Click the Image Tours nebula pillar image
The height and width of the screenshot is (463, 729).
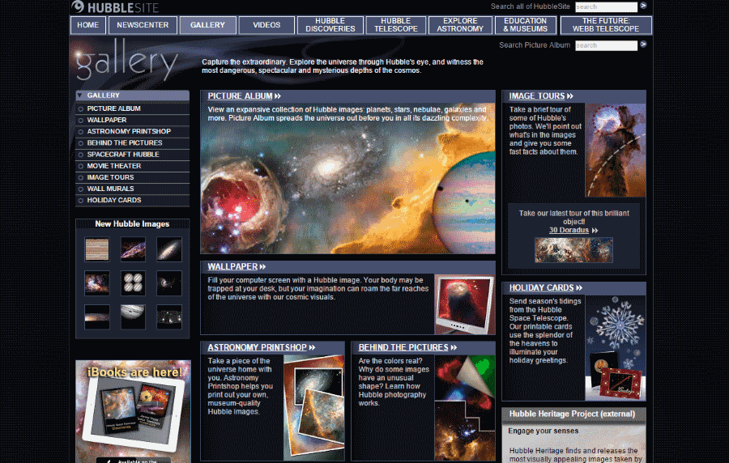615,151
